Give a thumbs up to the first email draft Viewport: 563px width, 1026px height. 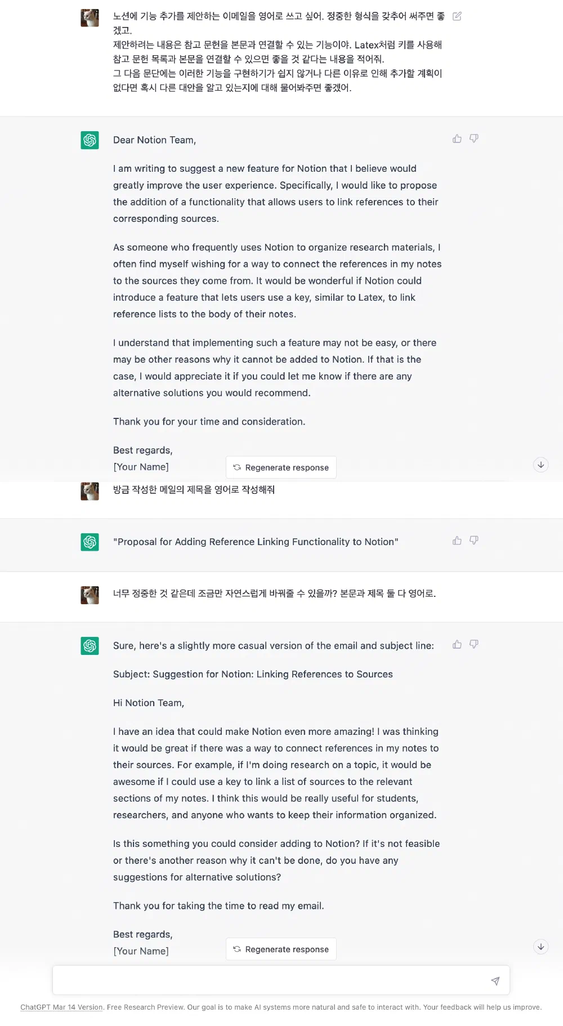457,138
